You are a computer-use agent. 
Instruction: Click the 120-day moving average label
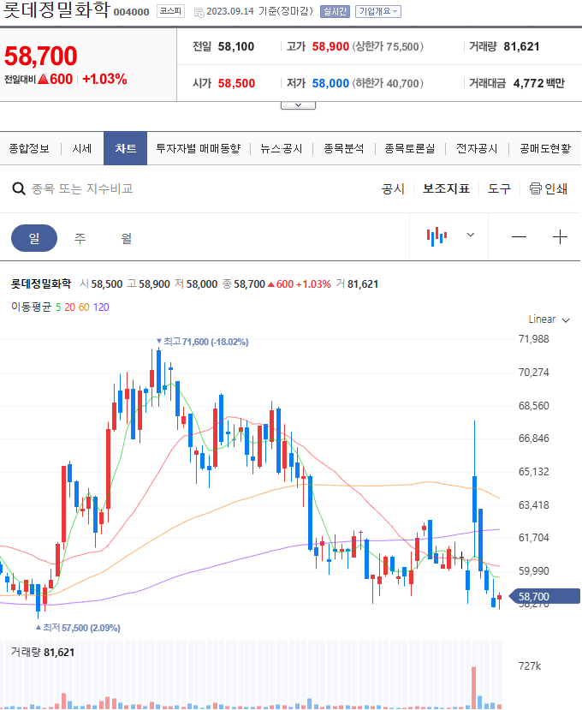[101, 307]
